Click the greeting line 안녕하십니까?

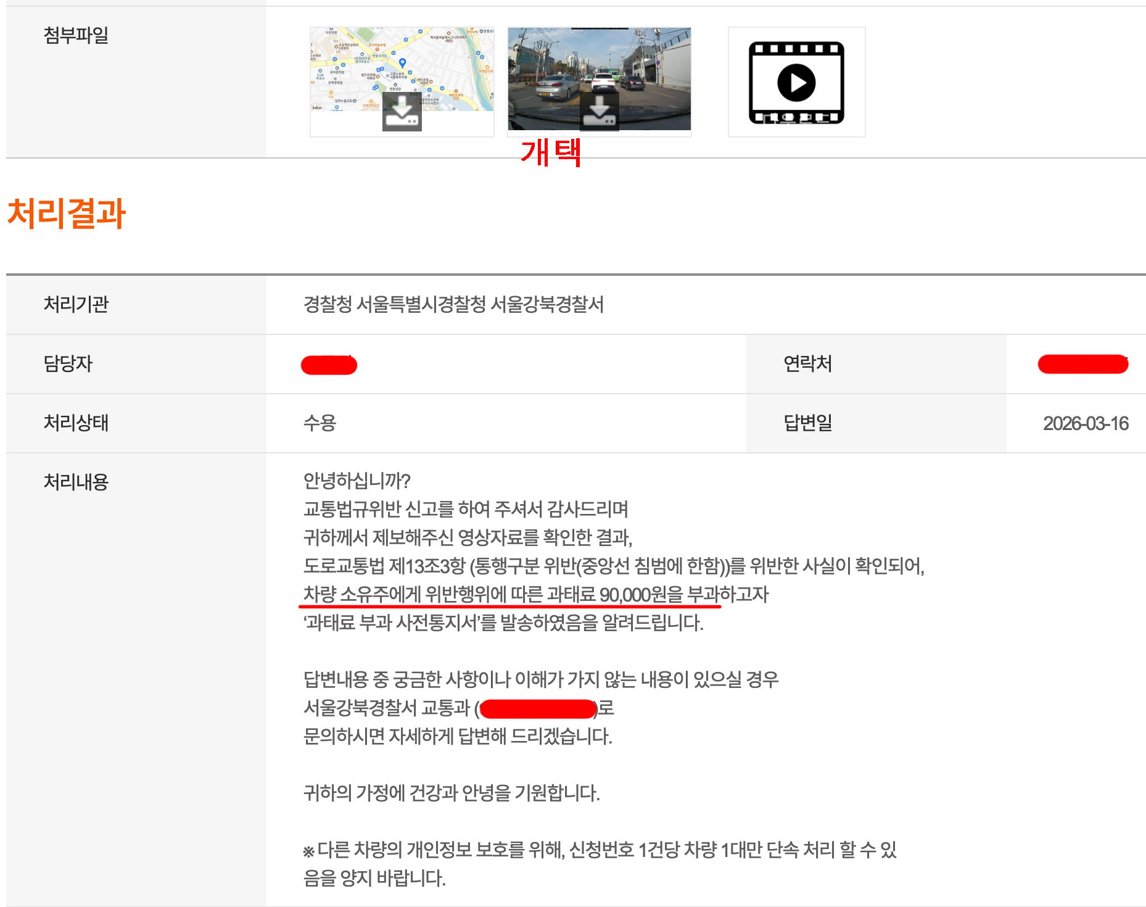pyautogui.click(x=357, y=481)
